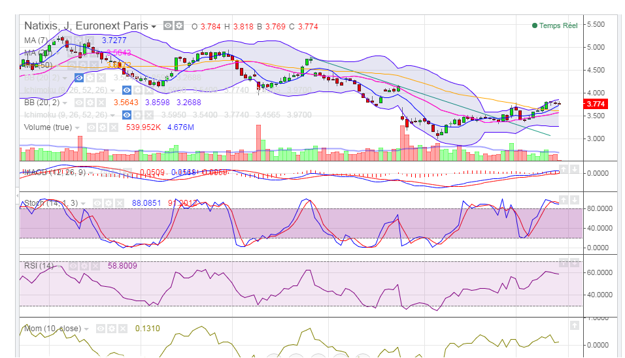
Task: Open the Mom (10, close) settings gear
Action: pos(112,329)
